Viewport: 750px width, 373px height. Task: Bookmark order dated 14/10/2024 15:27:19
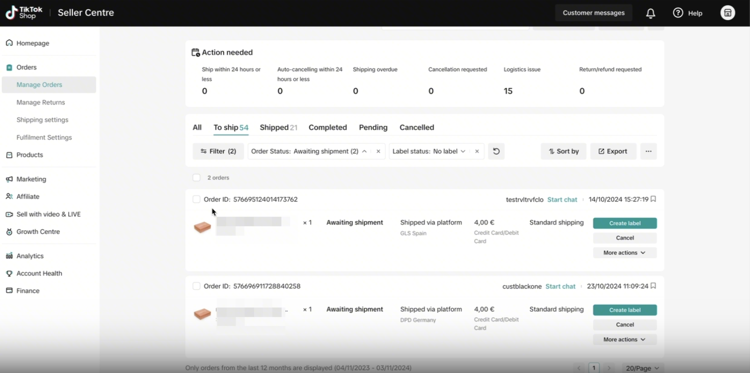653,199
